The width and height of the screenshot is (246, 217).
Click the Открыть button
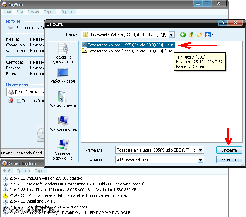[x=229, y=150]
